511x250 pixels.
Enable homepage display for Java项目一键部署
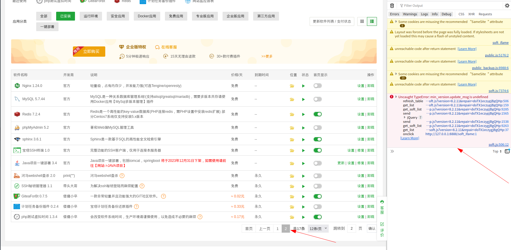tap(318, 163)
